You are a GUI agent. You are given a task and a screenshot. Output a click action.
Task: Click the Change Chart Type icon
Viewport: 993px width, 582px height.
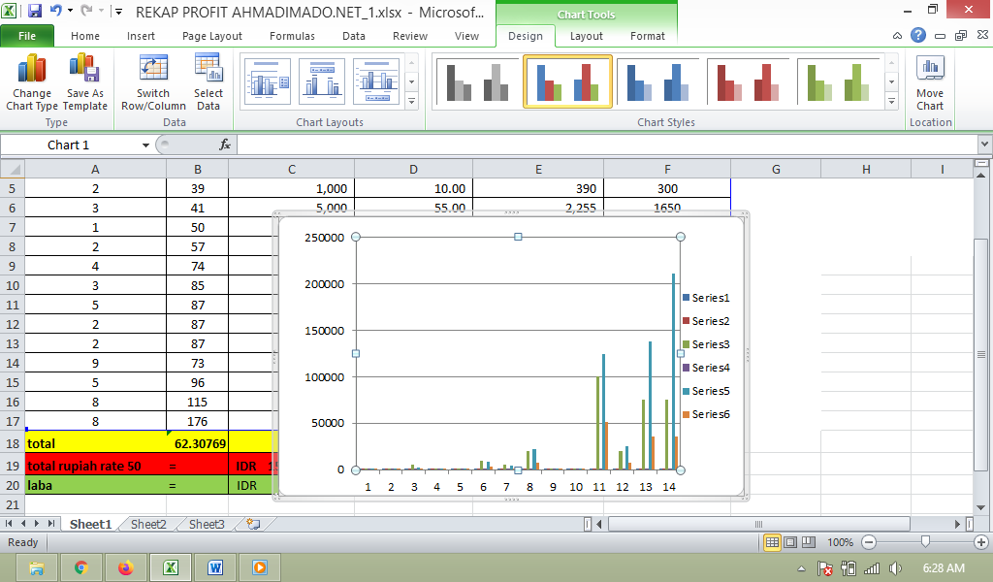(31, 82)
